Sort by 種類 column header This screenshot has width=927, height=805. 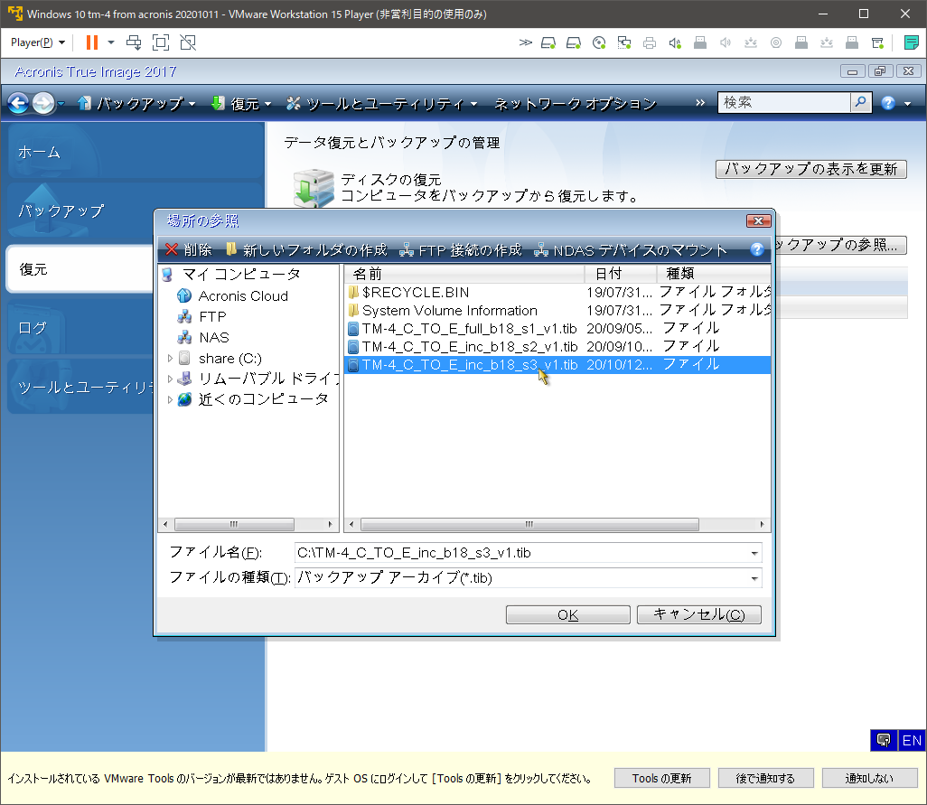point(713,274)
